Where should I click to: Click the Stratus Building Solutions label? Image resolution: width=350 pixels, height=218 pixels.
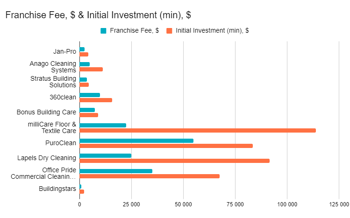(53, 82)
